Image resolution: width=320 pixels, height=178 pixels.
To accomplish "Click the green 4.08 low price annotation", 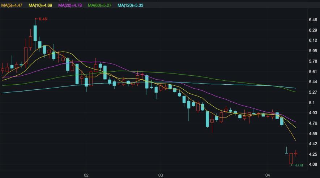I will point(297,165).
